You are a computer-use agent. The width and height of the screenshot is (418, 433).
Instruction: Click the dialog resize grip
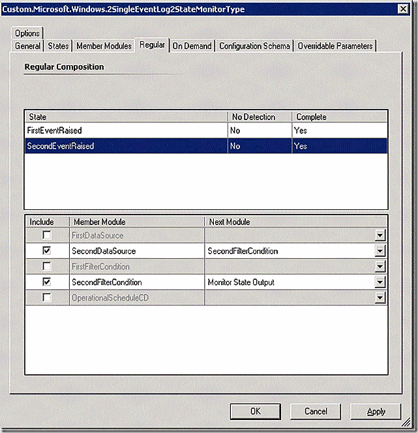click(406, 421)
